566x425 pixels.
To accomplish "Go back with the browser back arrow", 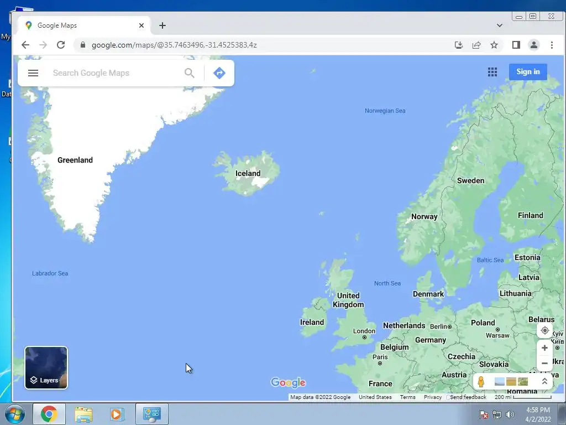I will tap(25, 45).
